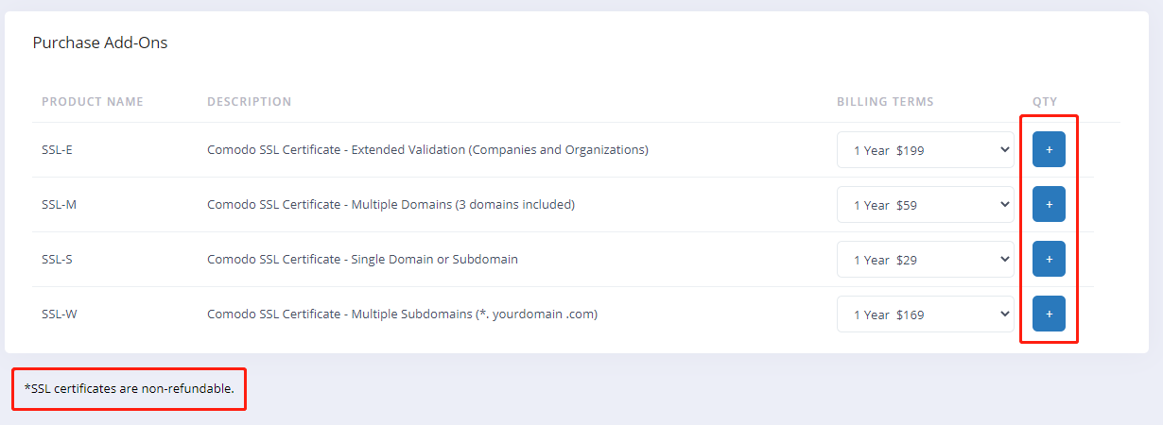Image resolution: width=1163 pixels, height=425 pixels.
Task: Select the SSL-W product name
Action: (x=60, y=314)
